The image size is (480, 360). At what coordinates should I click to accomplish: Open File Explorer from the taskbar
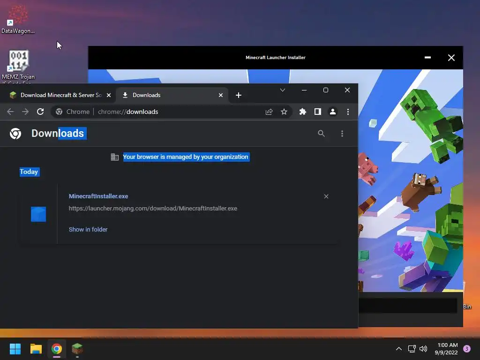tap(36, 349)
